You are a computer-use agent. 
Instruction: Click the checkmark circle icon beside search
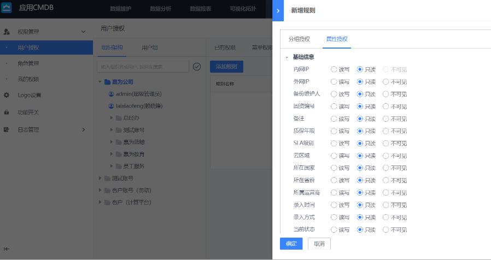pyautogui.click(x=197, y=67)
